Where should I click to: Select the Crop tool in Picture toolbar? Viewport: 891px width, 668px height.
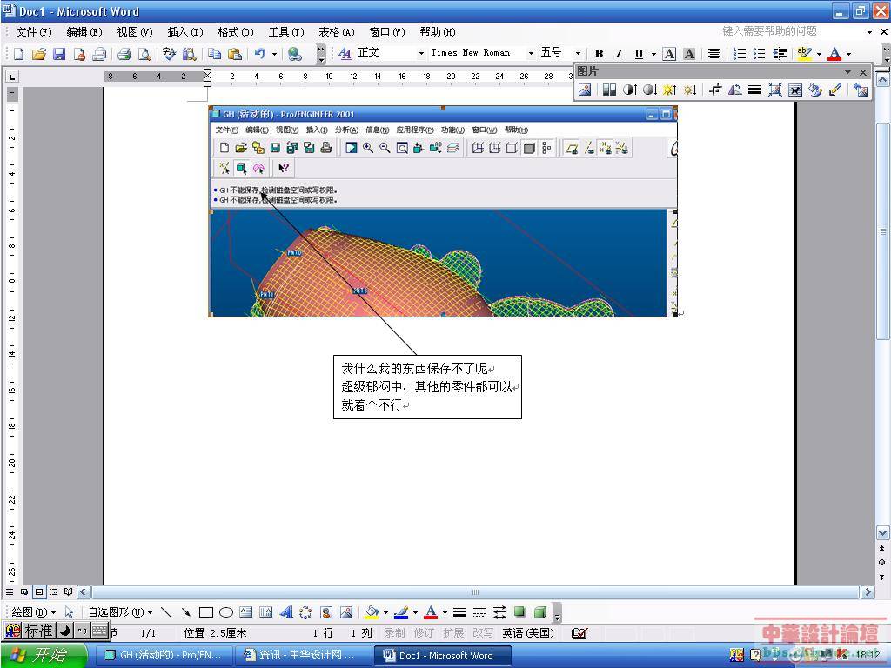[x=715, y=90]
